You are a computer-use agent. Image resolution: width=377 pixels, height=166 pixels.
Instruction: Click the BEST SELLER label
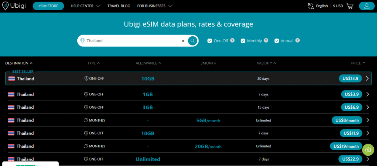pyautogui.click(x=23, y=72)
